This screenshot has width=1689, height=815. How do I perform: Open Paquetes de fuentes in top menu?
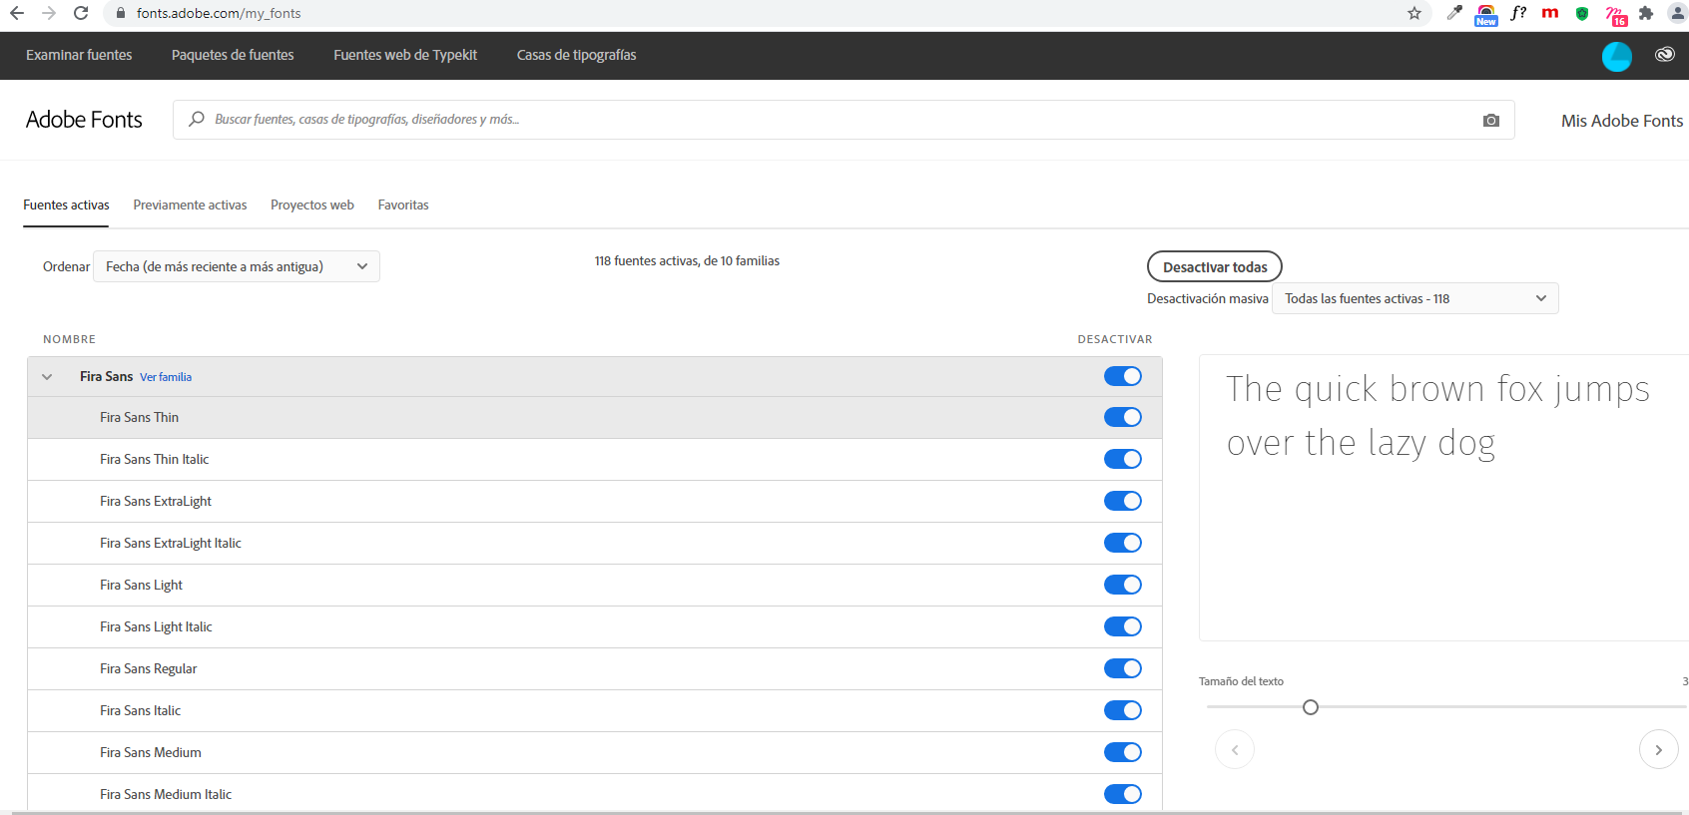(233, 55)
